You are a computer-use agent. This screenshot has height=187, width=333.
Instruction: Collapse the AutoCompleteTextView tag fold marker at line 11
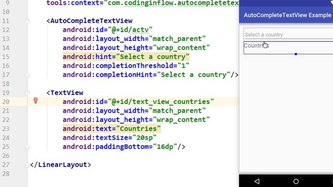(x=27, y=21)
